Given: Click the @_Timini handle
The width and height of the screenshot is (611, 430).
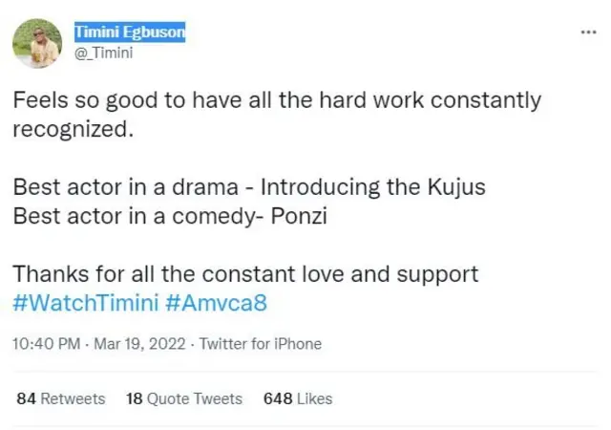Looking at the screenshot, I should click(x=103, y=54).
